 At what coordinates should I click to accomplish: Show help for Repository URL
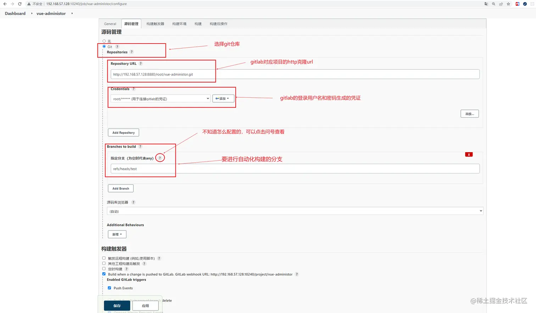click(x=140, y=64)
